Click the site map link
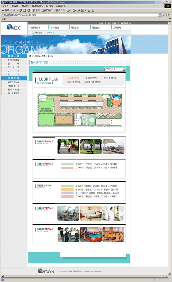 [x=112, y=23]
